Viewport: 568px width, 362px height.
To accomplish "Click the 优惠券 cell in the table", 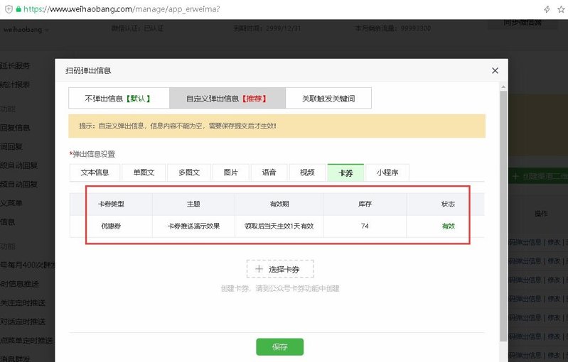I will 111,226.
